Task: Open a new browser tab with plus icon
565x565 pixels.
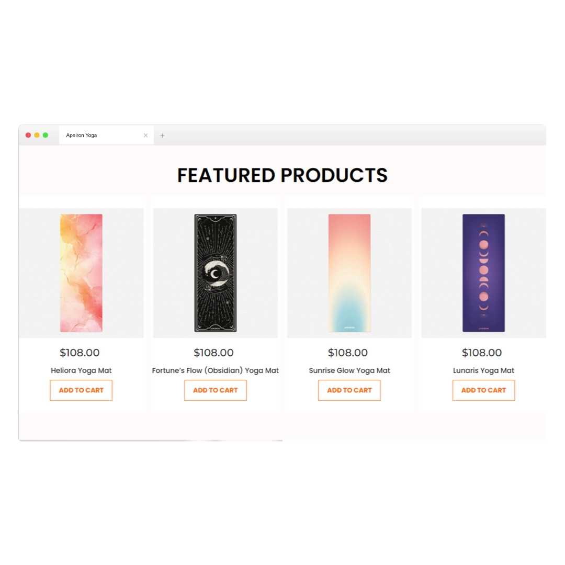Action: [x=163, y=135]
